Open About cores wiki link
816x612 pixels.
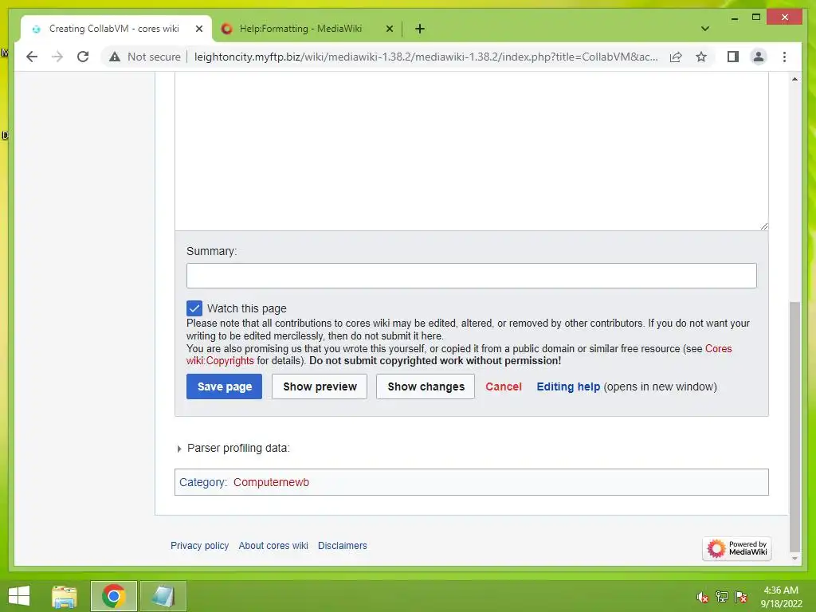273,545
